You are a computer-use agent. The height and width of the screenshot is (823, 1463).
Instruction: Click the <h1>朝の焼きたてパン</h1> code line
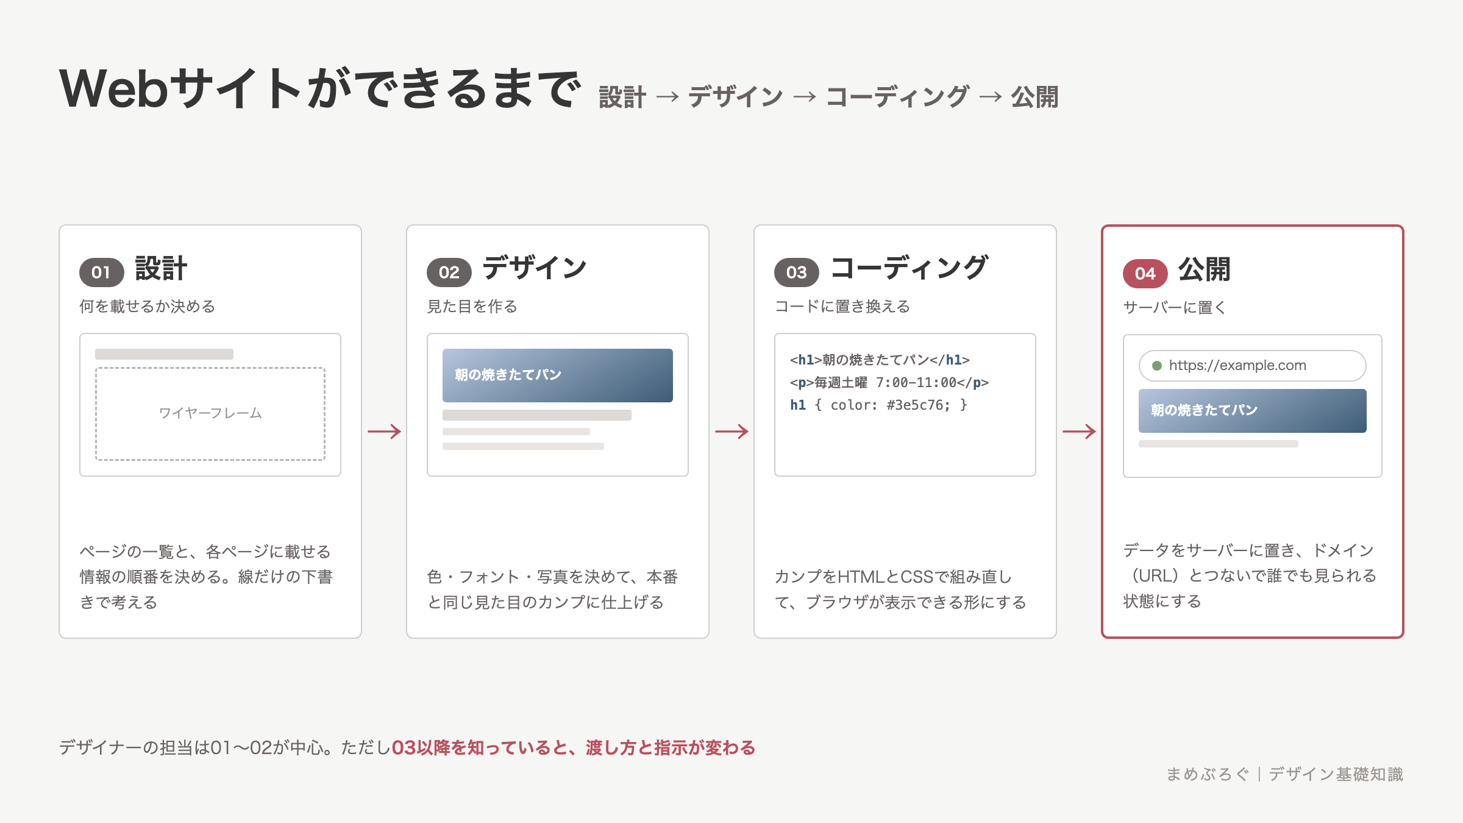click(880, 360)
